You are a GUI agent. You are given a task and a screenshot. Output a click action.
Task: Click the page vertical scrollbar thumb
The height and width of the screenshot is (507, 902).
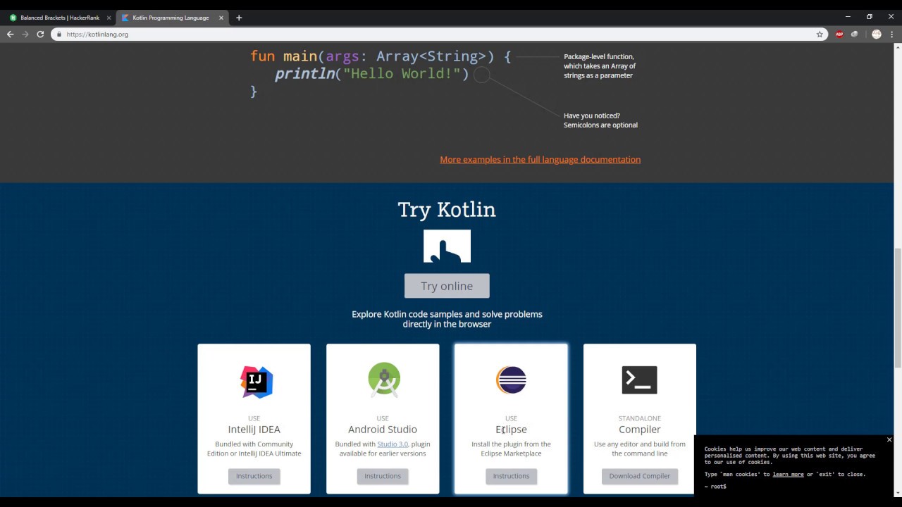pyautogui.click(x=898, y=308)
